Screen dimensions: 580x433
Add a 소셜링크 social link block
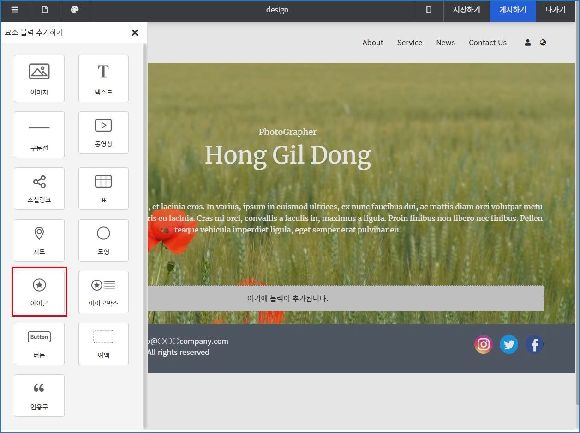(39, 188)
